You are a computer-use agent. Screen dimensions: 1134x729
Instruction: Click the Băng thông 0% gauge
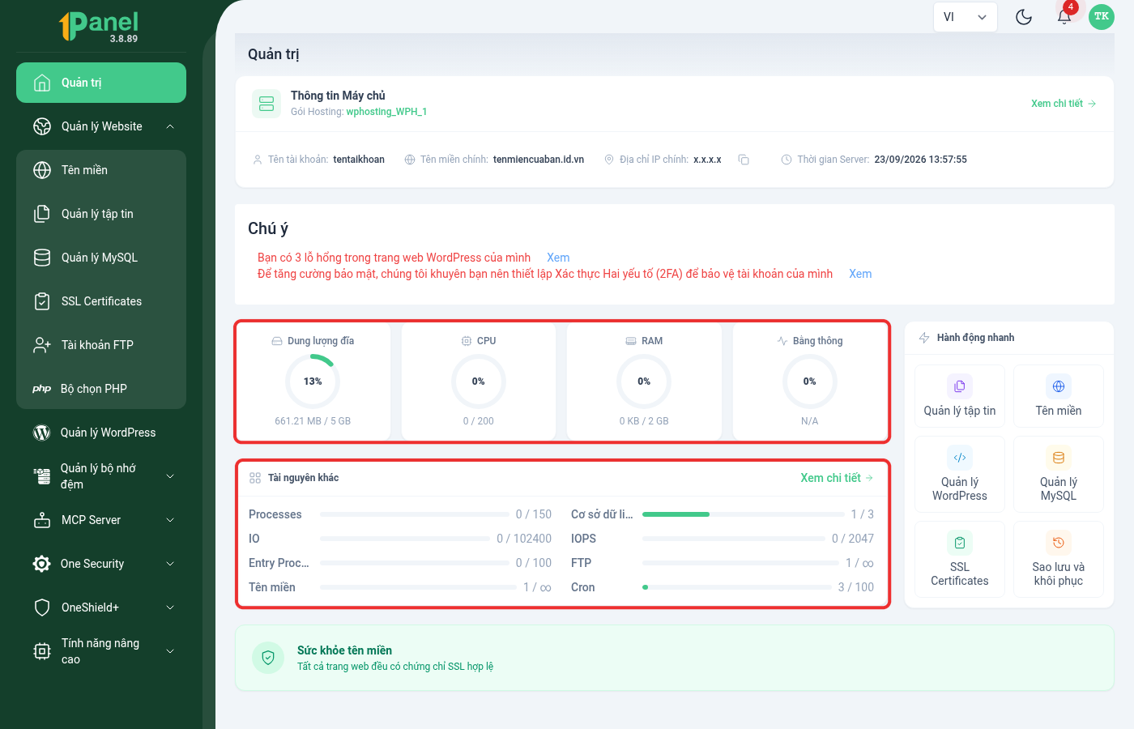tap(810, 382)
